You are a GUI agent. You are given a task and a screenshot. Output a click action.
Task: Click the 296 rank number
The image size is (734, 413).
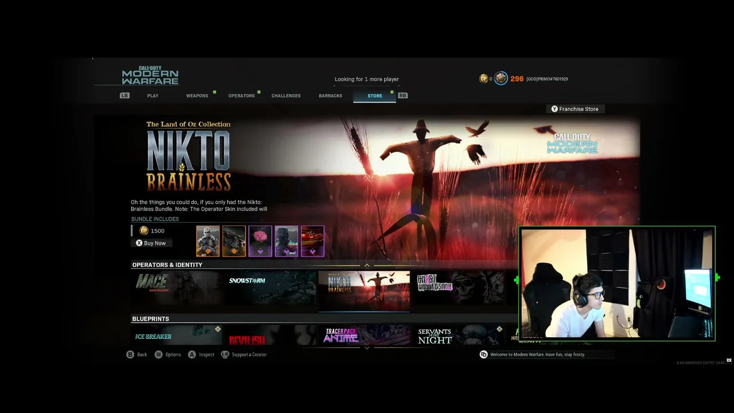517,79
